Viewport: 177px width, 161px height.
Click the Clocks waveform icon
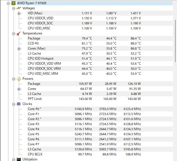pos(19,104)
